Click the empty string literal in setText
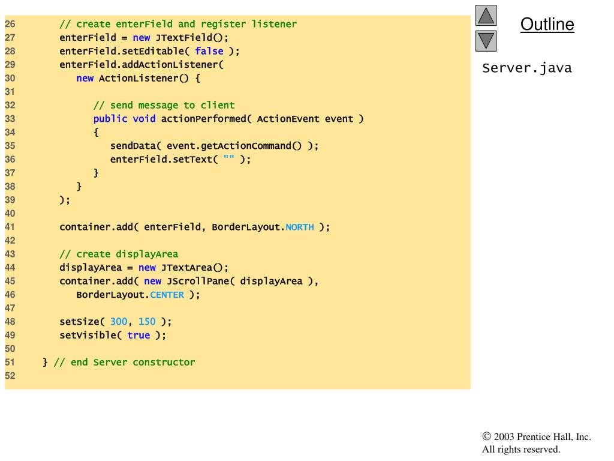 (x=228, y=160)
